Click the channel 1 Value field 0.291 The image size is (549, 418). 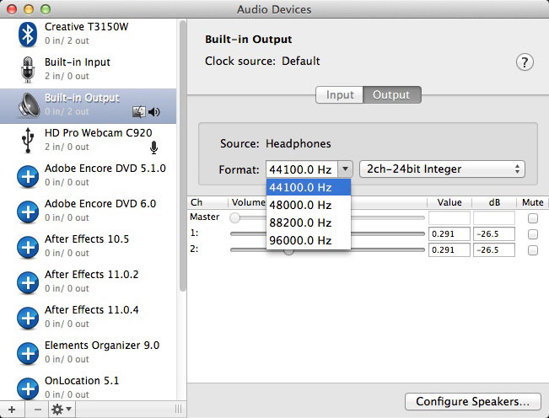point(449,234)
